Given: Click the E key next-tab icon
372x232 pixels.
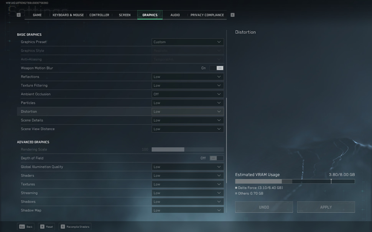Looking at the screenshot, I should pos(232,15).
